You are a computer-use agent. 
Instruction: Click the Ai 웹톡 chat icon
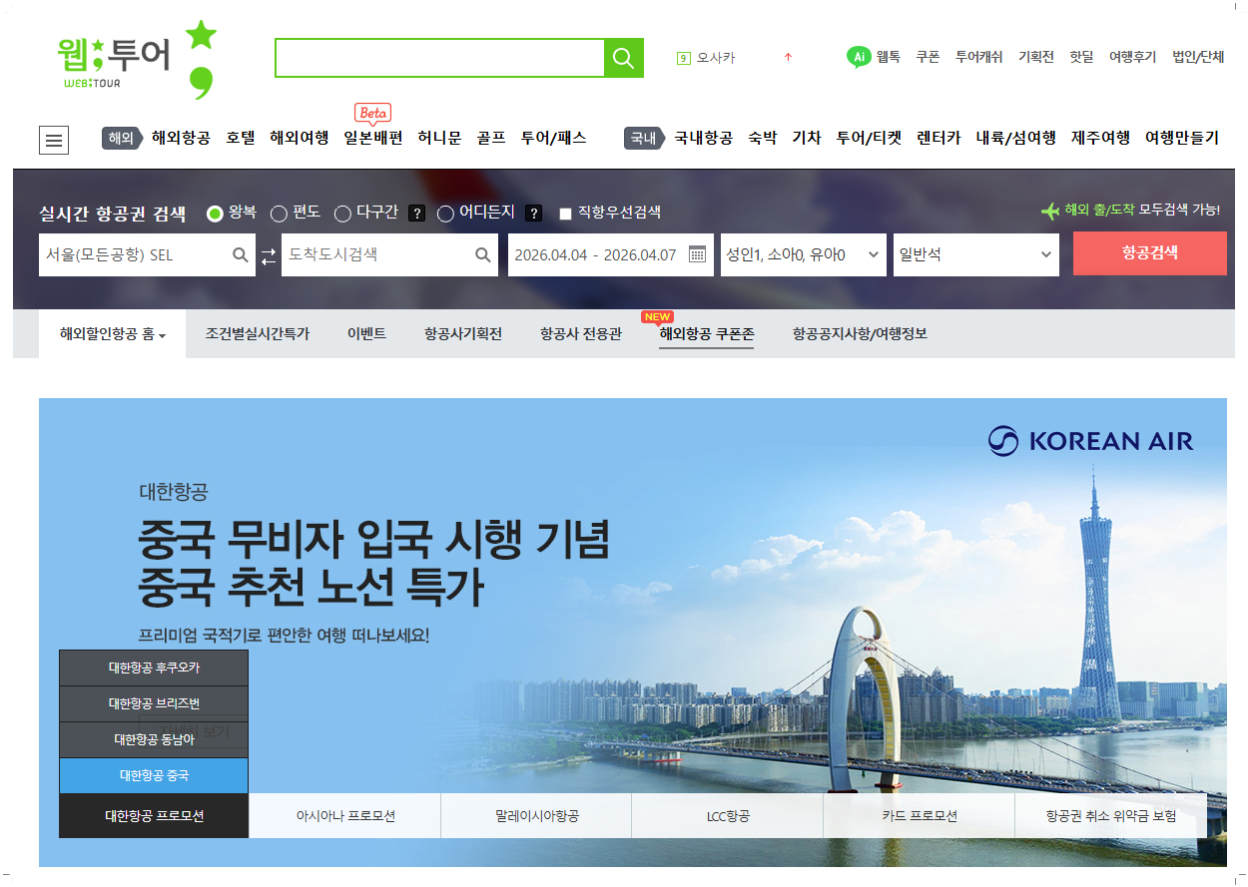click(859, 58)
